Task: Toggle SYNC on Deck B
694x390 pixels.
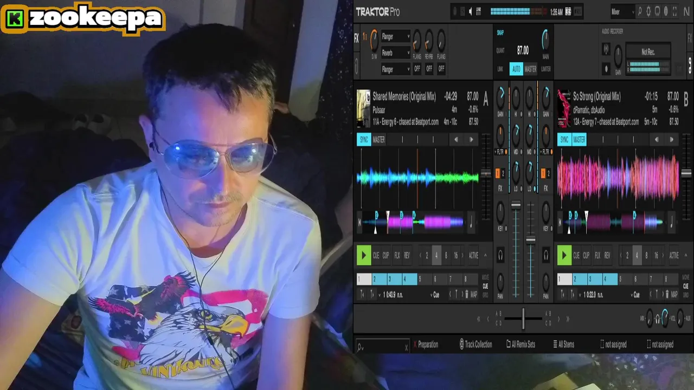Action: [564, 140]
